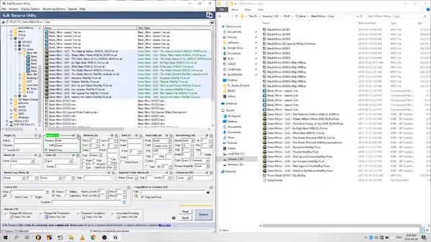Open the File menu in Bulk Rename Utility

(4, 9)
